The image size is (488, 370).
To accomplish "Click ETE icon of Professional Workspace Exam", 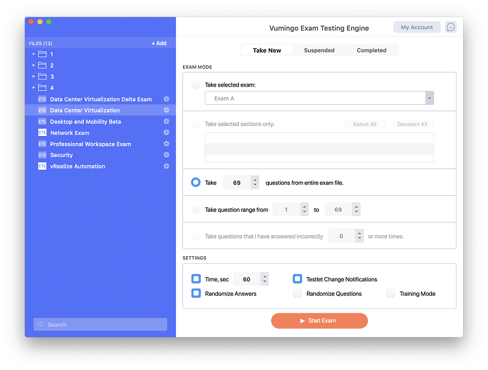I will 43,144.
